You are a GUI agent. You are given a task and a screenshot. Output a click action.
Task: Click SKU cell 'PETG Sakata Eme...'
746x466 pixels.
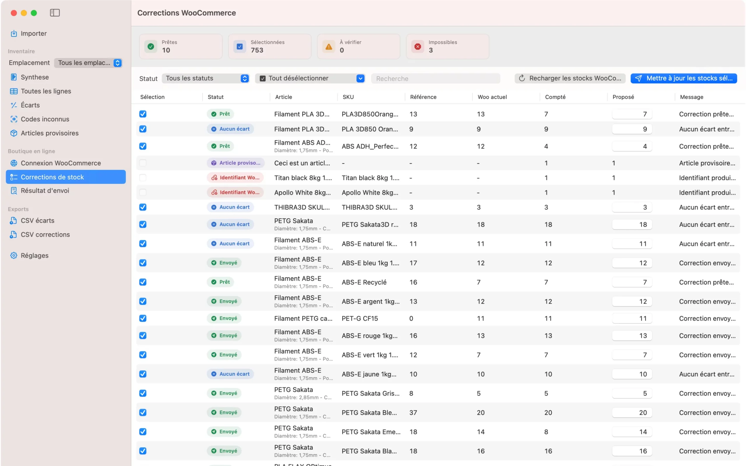371,432
